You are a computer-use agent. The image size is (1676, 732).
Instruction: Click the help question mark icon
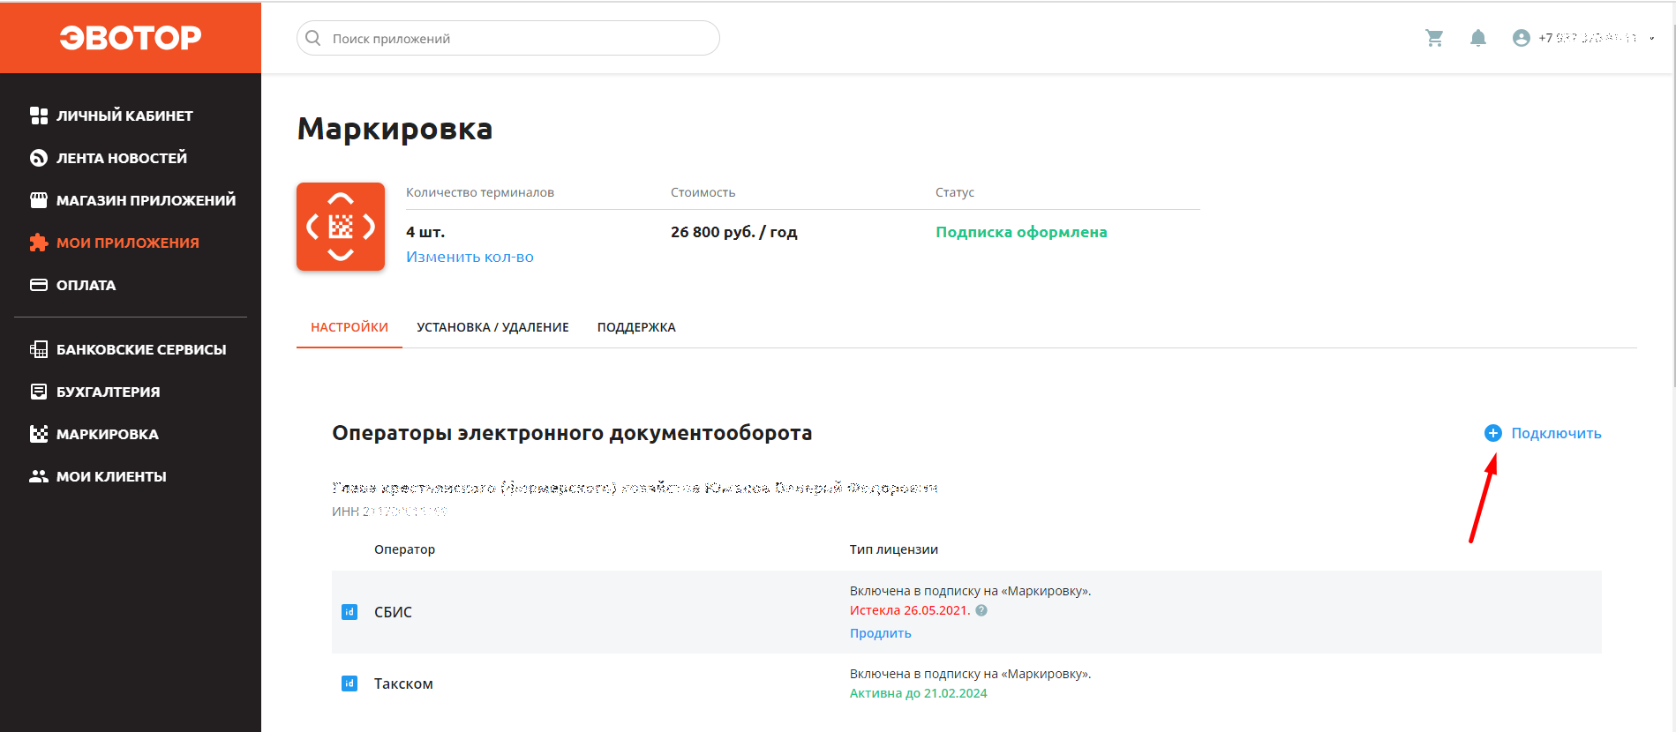click(981, 610)
